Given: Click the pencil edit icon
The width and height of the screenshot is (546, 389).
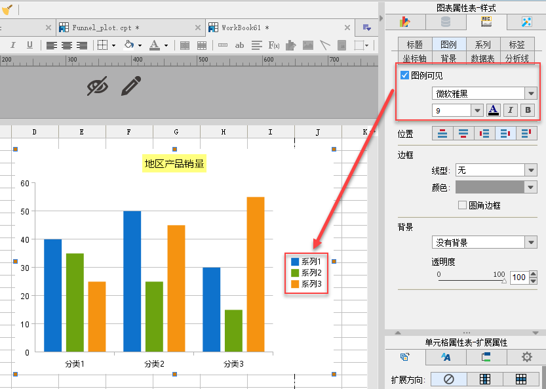Looking at the screenshot, I should tap(131, 86).
